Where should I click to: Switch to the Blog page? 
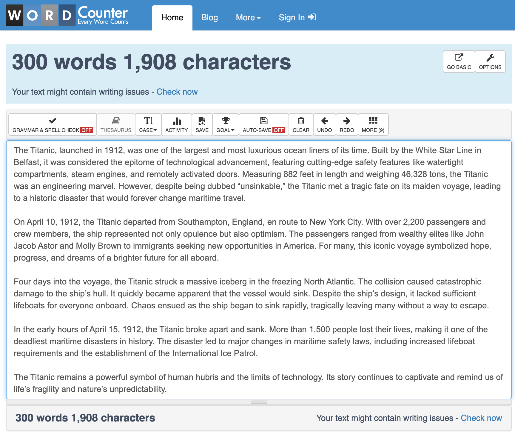coord(209,17)
